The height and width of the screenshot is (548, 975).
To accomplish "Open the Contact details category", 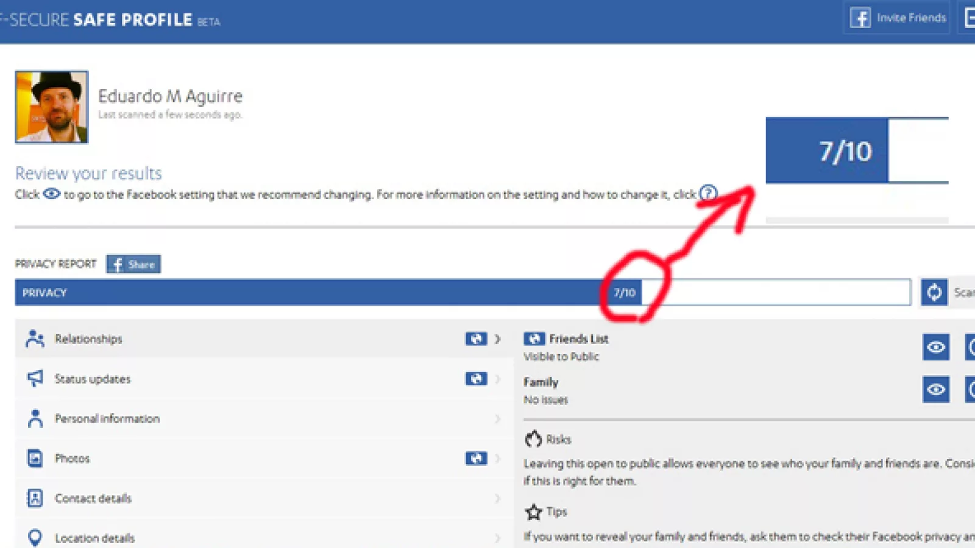I will coord(93,499).
